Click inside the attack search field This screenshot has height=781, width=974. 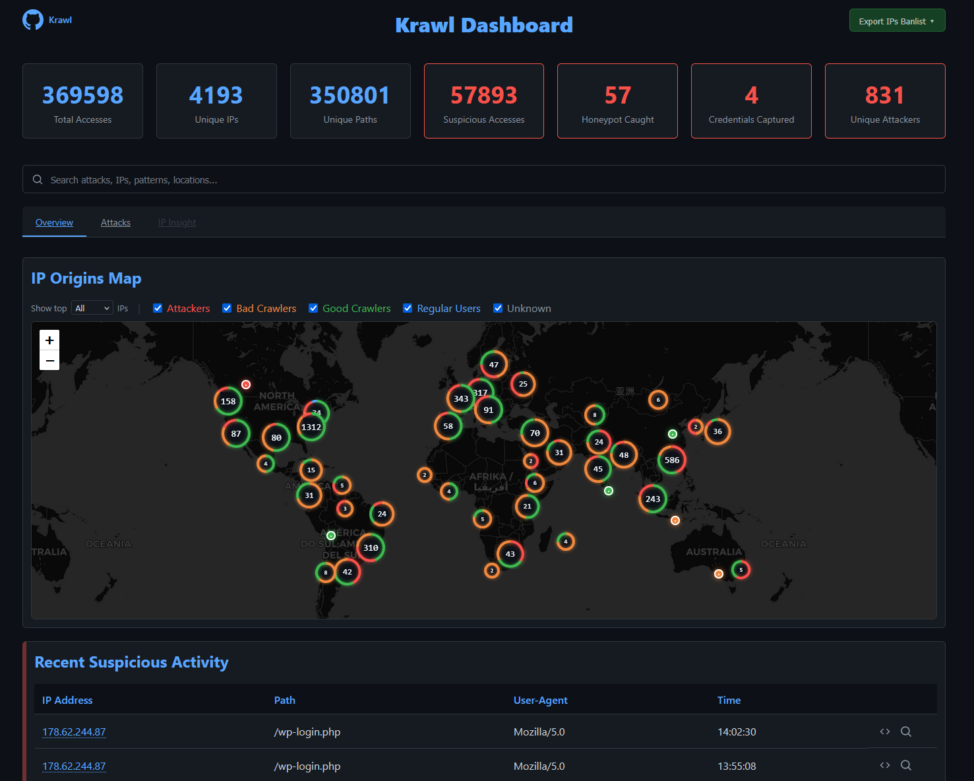(x=264, y=179)
